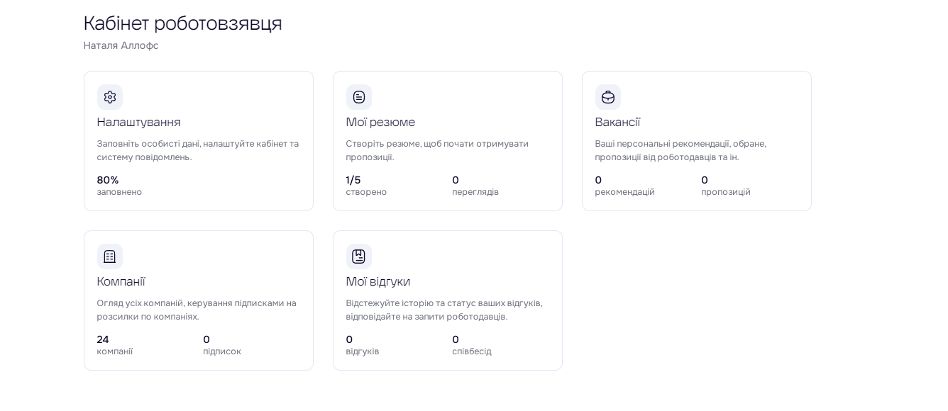The image size is (948, 411).
Task: Click the Companies building icon
Action: tap(110, 257)
